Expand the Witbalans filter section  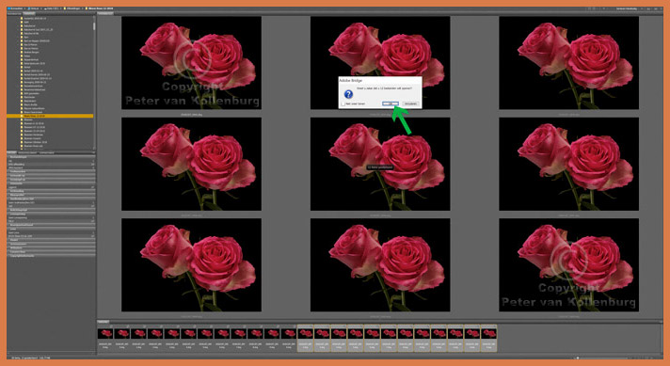tap(51, 247)
